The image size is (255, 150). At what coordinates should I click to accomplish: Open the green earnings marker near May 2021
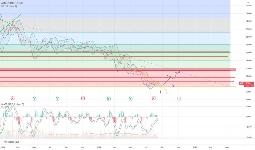pyautogui.click(x=34, y=98)
